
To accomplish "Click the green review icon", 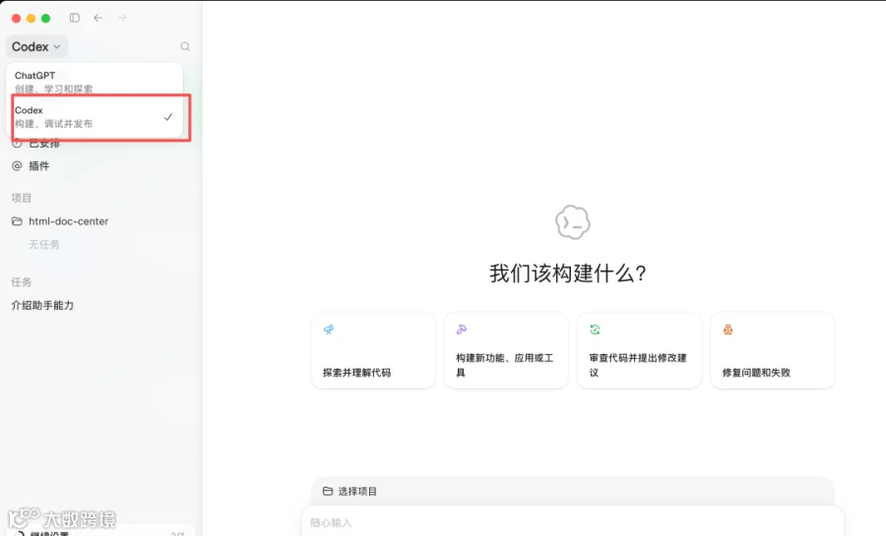I will pos(595,329).
